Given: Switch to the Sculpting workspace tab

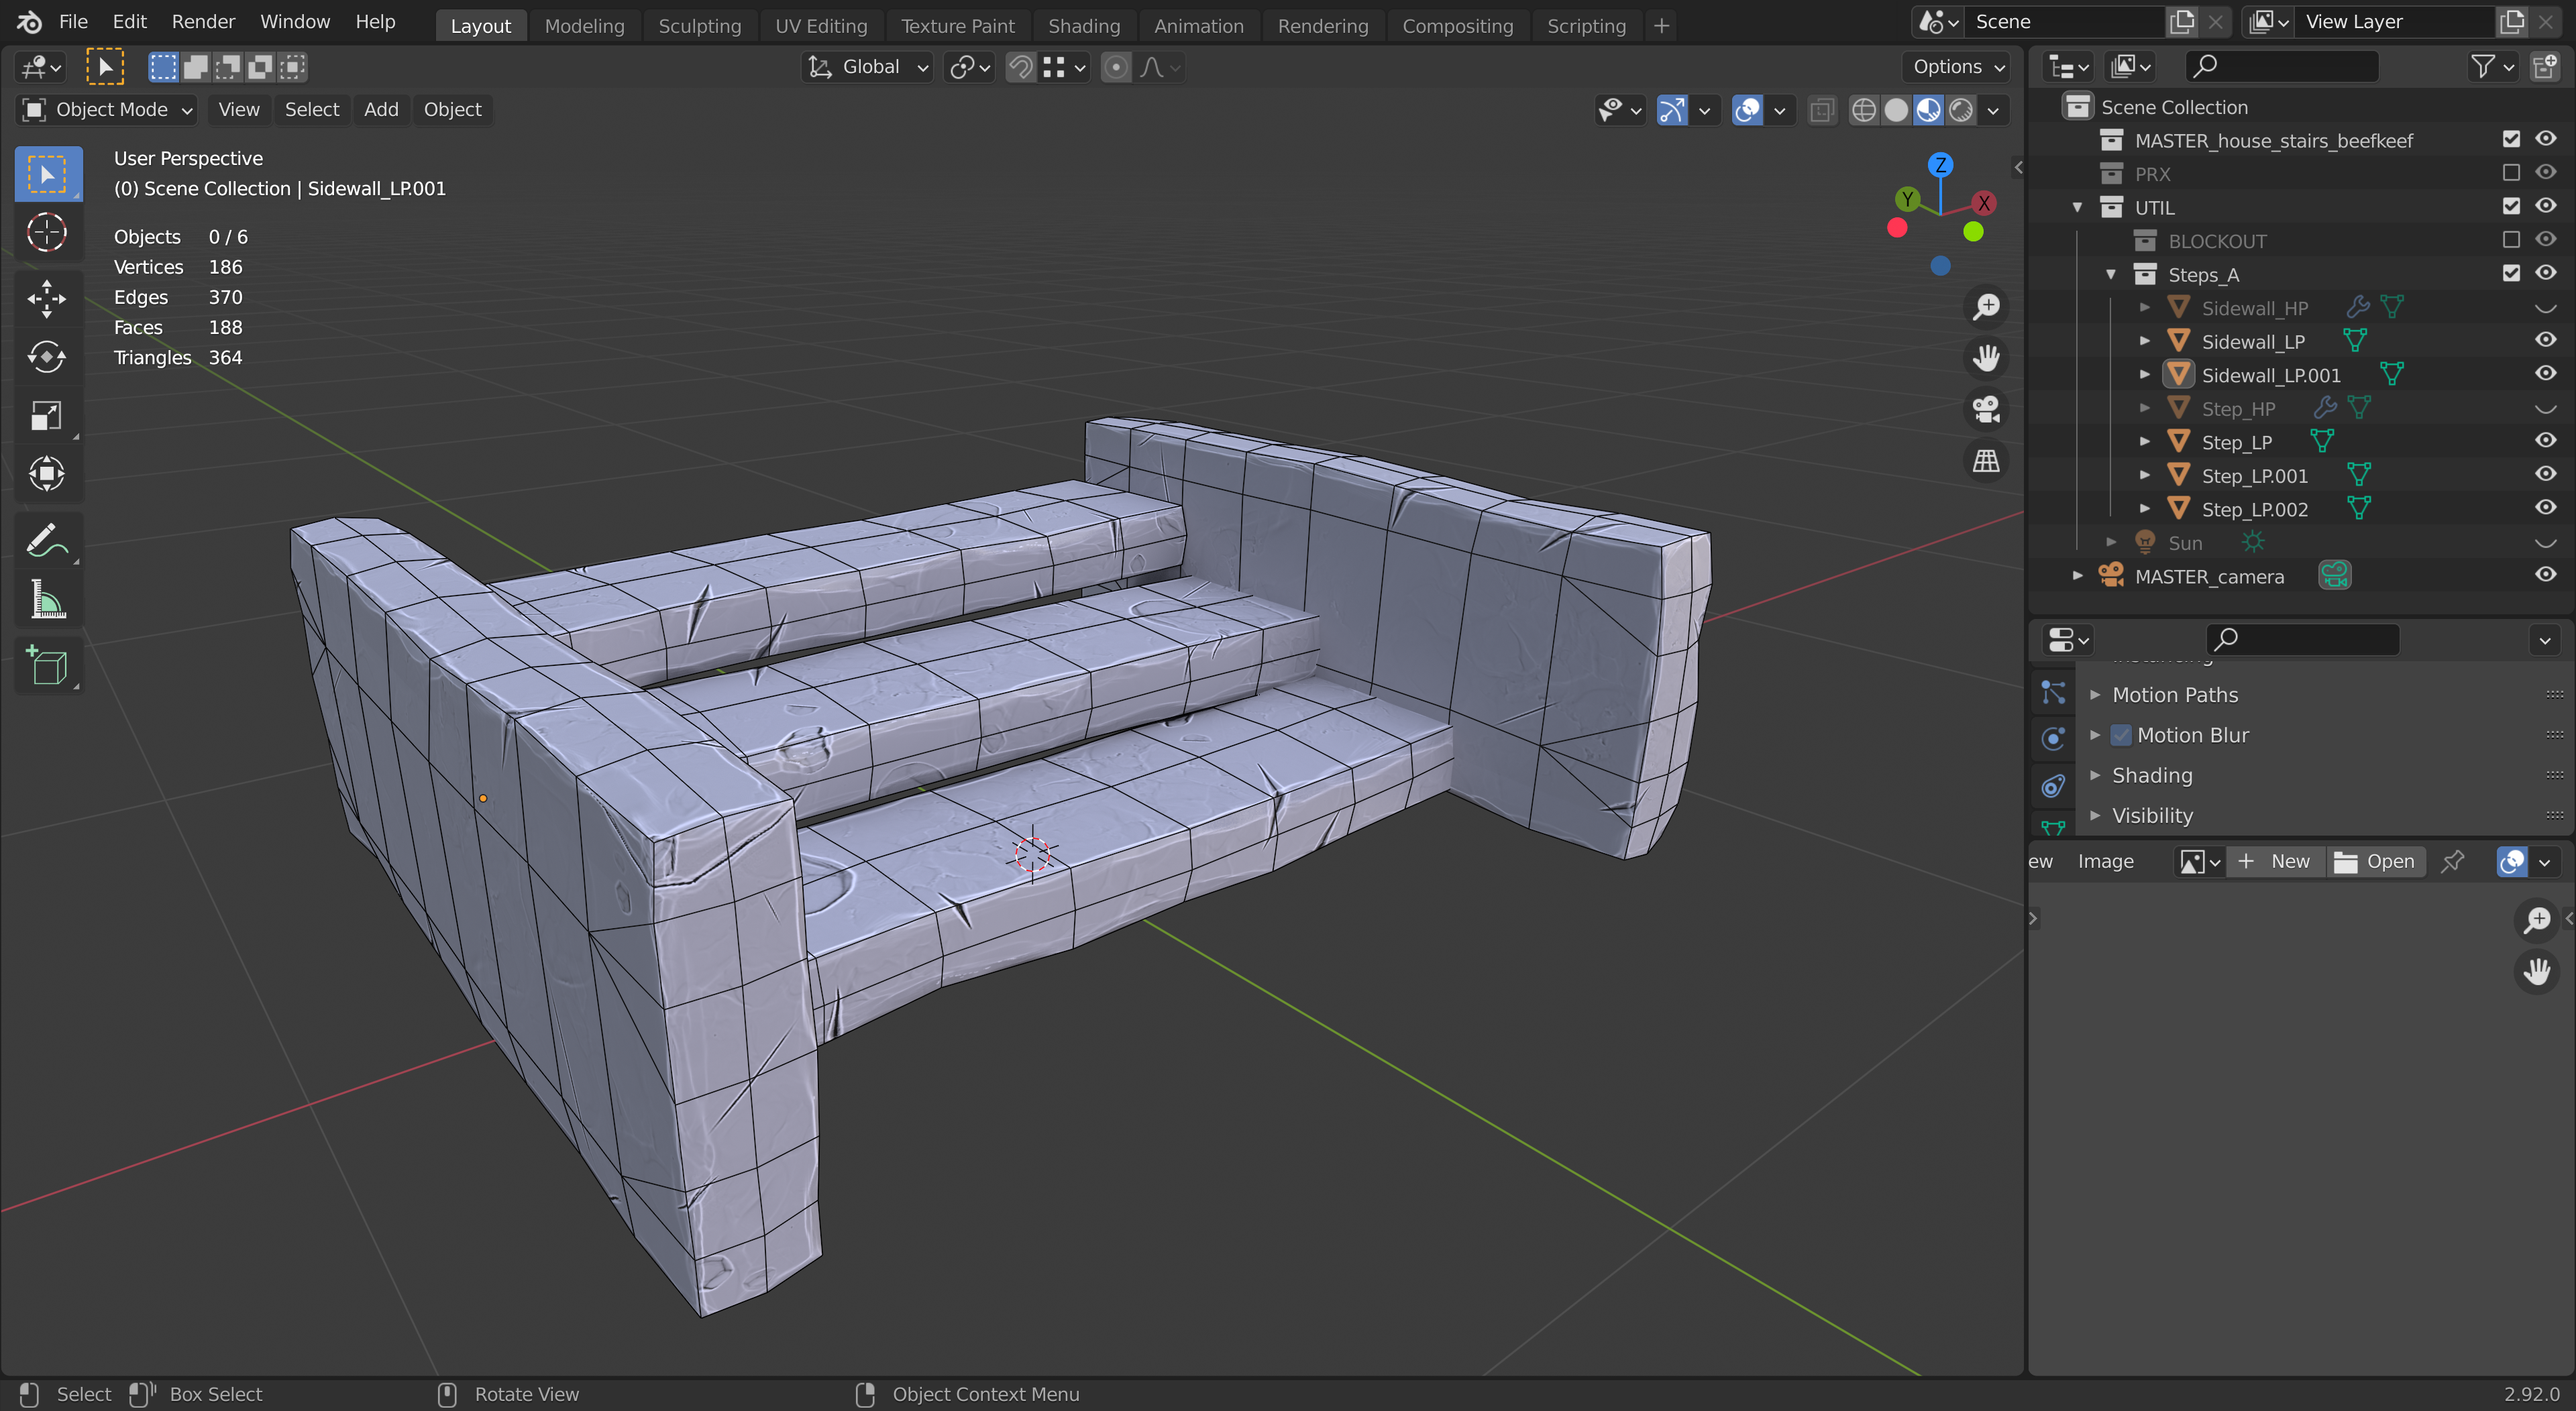Looking at the screenshot, I should tap(699, 26).
